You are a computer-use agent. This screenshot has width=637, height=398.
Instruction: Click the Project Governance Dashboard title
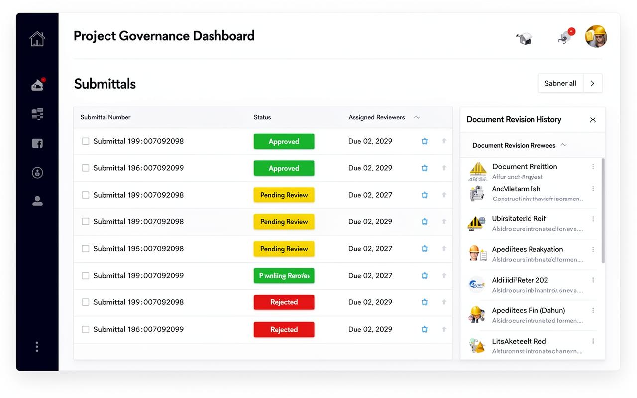164,36
